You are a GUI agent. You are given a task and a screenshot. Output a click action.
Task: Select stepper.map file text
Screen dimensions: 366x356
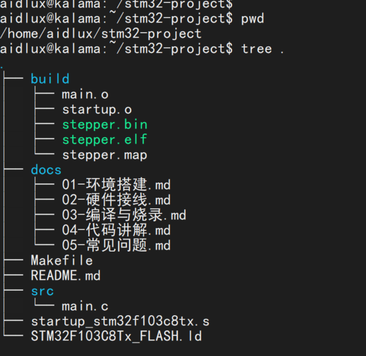[105, 155]
